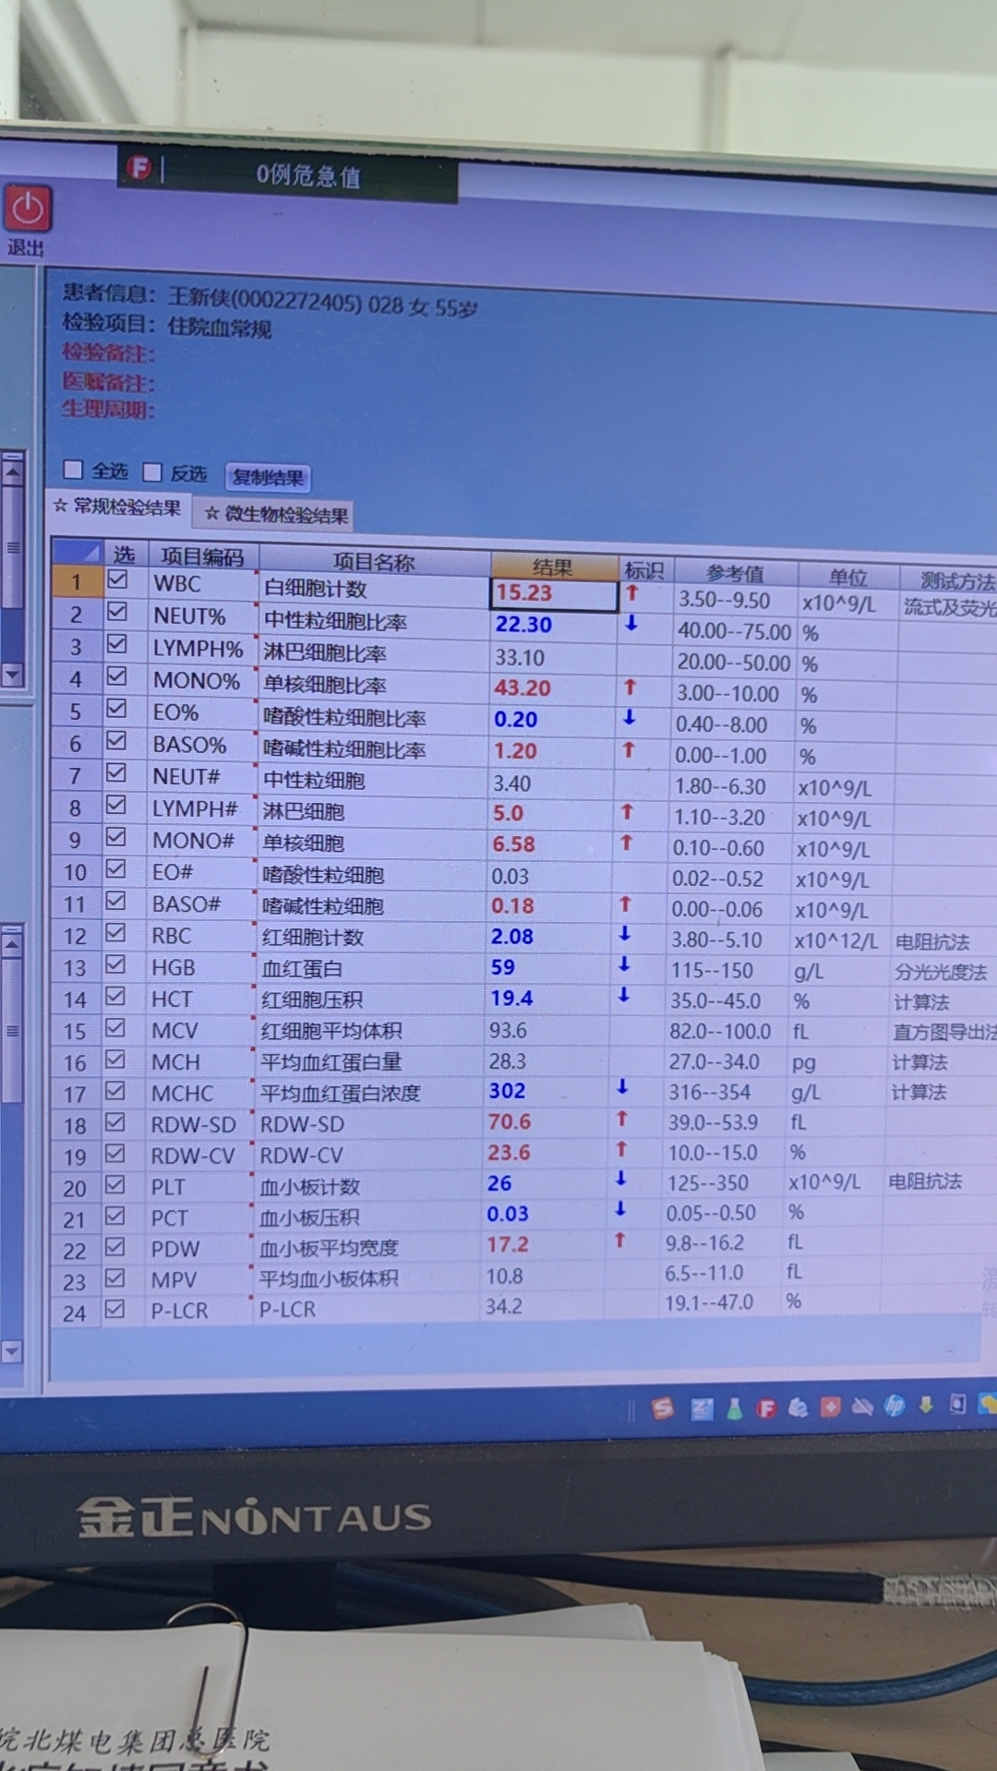This screenshot has width=997, height=1771.
Task: Open the crossed-out cloud tray icon
Action: (862, 1406)
